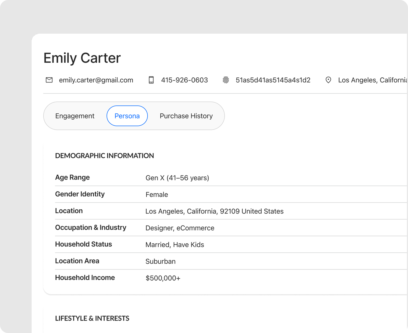Select the Persona tab
This screenshot has width=408, height=333.
coord(127,116)
